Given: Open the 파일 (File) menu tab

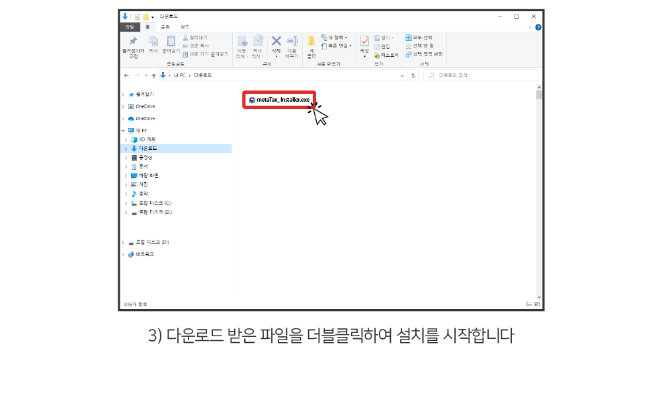Looking at the screenshot, I should point(129,26).
